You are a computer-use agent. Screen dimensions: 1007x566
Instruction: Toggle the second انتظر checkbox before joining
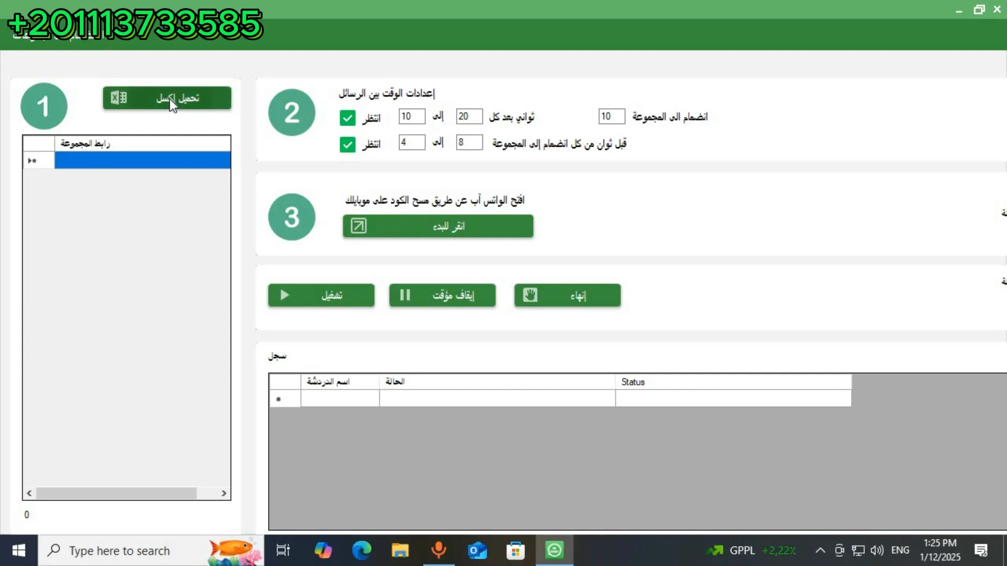click(347, 144)
